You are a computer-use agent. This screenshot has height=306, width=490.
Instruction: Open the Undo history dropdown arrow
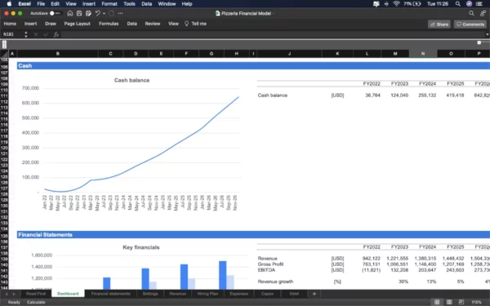[104, 13]
